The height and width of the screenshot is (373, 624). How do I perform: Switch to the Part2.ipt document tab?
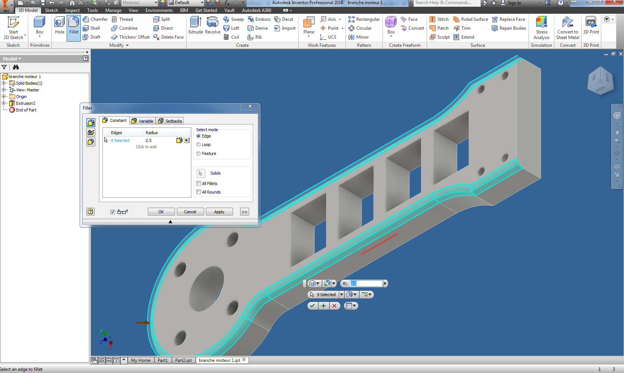[183, 360]
